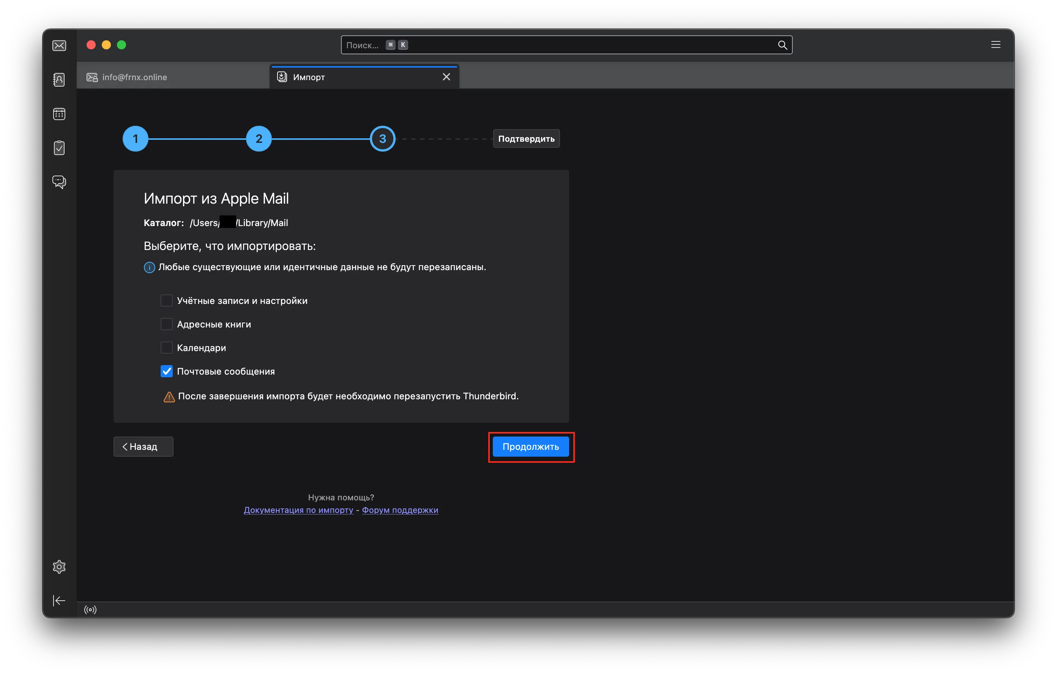1057x674 pixels.
Task: Click the search magnifier icon
Action: coord(782,45)
